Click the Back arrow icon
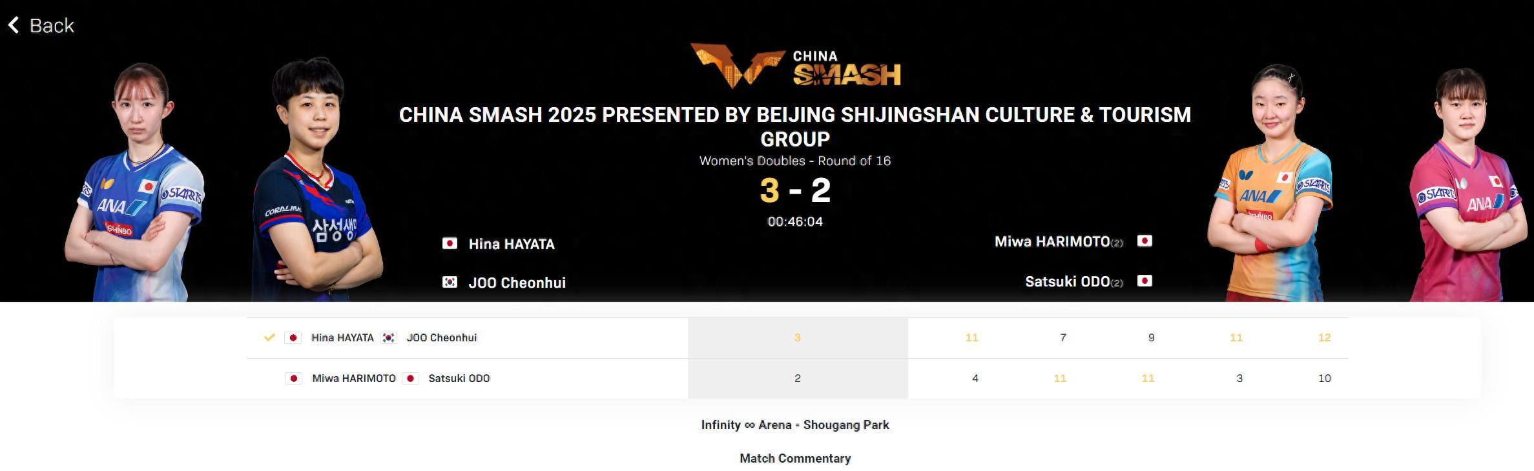Screen dimensions: 1534x471 (14, 25)
